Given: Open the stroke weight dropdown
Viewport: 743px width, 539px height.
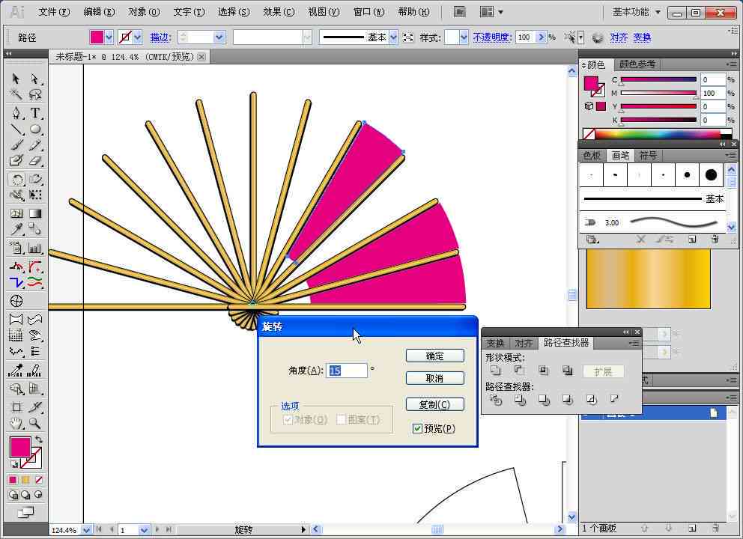Looking at the screenshot, I should 219,37.
